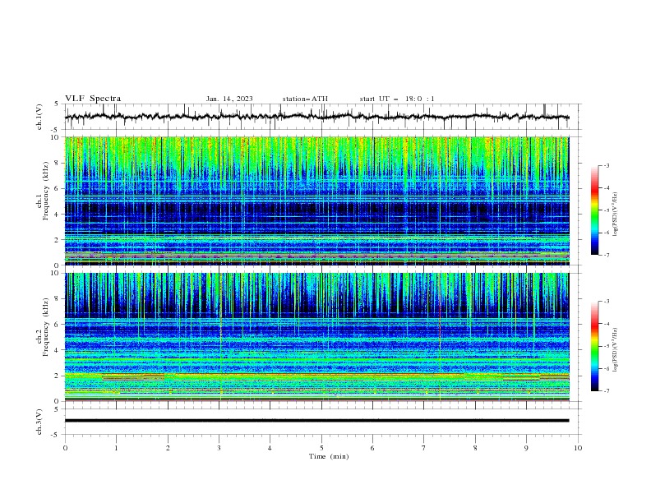The height and width of the screenshot is (503, 651).
Task: Click the upper colorbar of ch.1 spectrogram
Action: point(595,210)
